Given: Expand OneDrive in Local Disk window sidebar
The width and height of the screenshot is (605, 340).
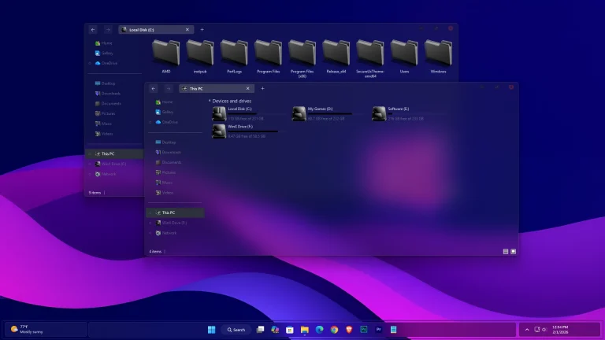Looking at the screenshot, I should [x=90, y=63].
